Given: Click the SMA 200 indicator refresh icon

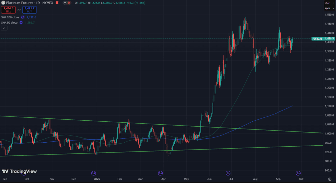Looking at the screenshot, I should coord(23,17).
